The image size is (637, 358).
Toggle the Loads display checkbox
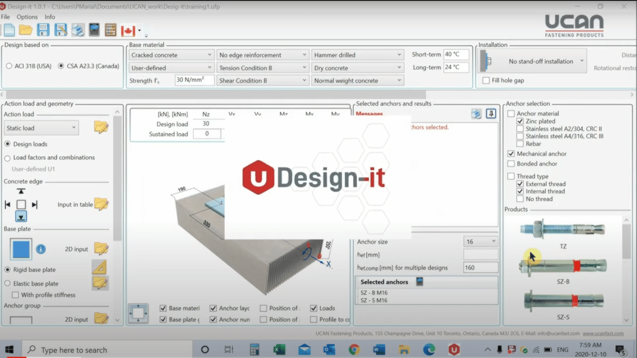314,308
